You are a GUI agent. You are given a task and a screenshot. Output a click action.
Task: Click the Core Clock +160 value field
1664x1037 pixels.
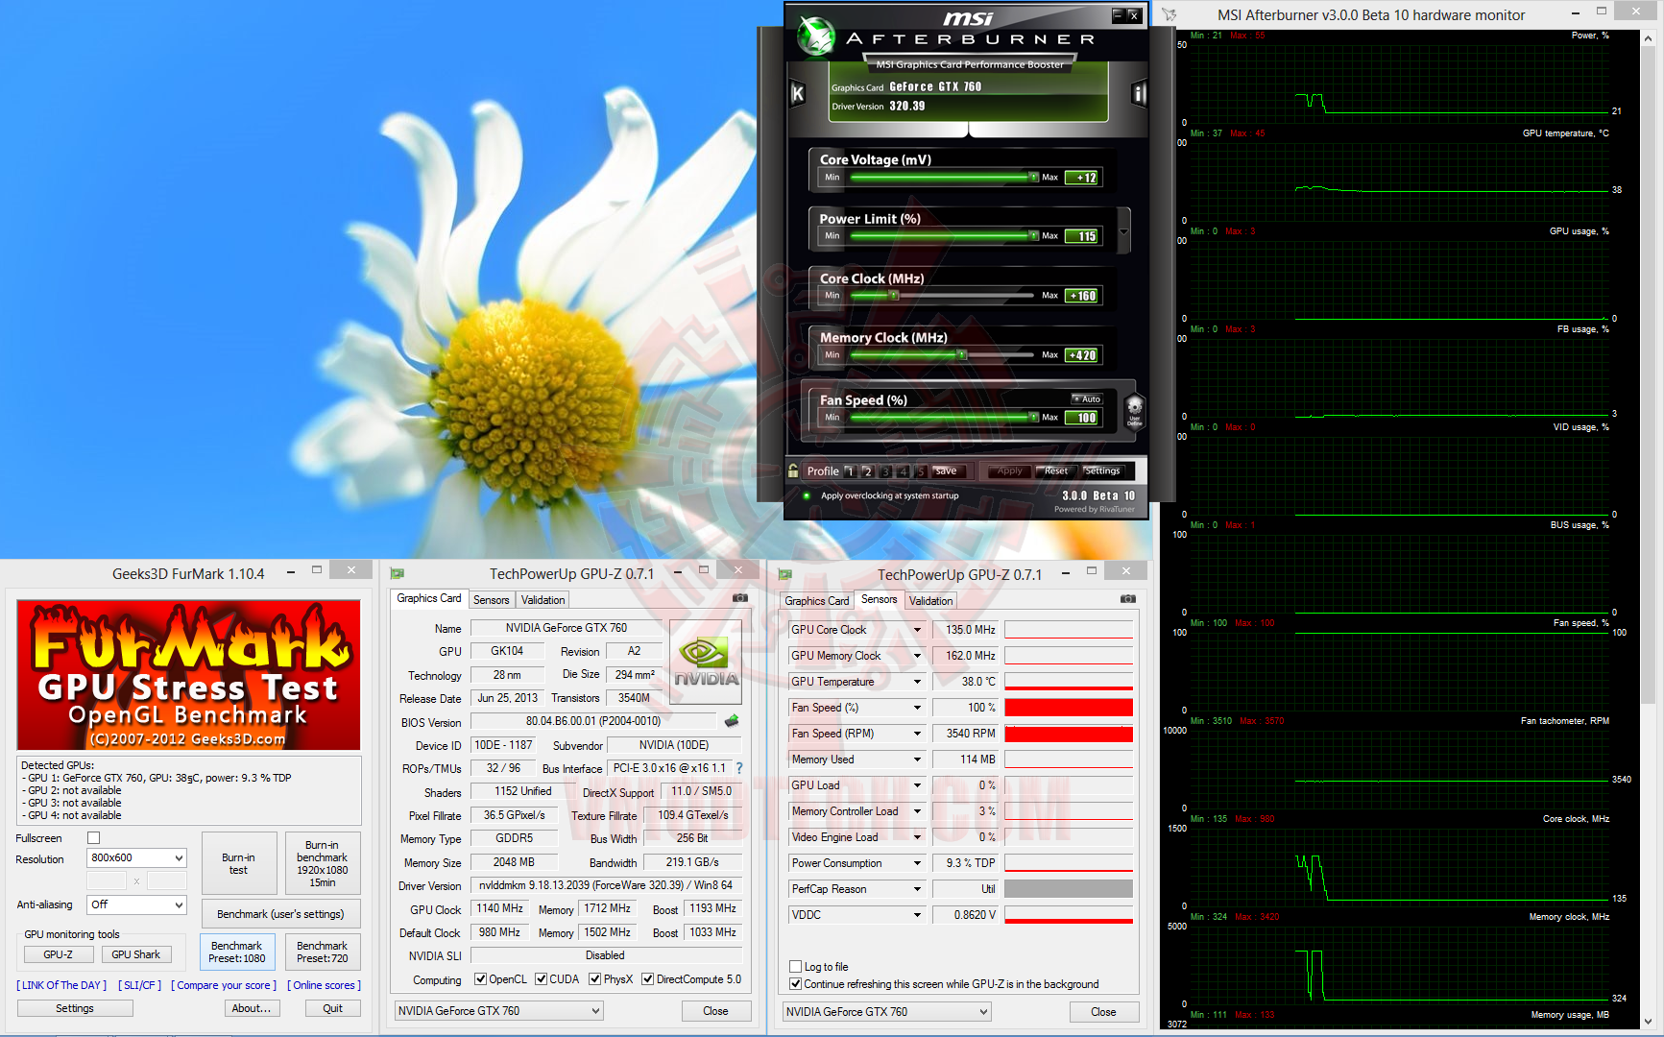pyautogui.click(x=1083, y=296)
